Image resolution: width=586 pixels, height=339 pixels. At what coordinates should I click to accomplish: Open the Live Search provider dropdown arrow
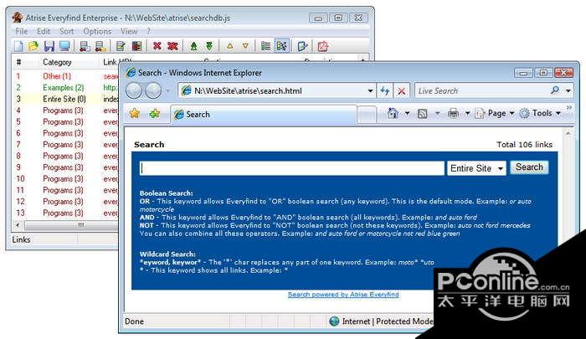pyautogui.click(x=568, y=90)
